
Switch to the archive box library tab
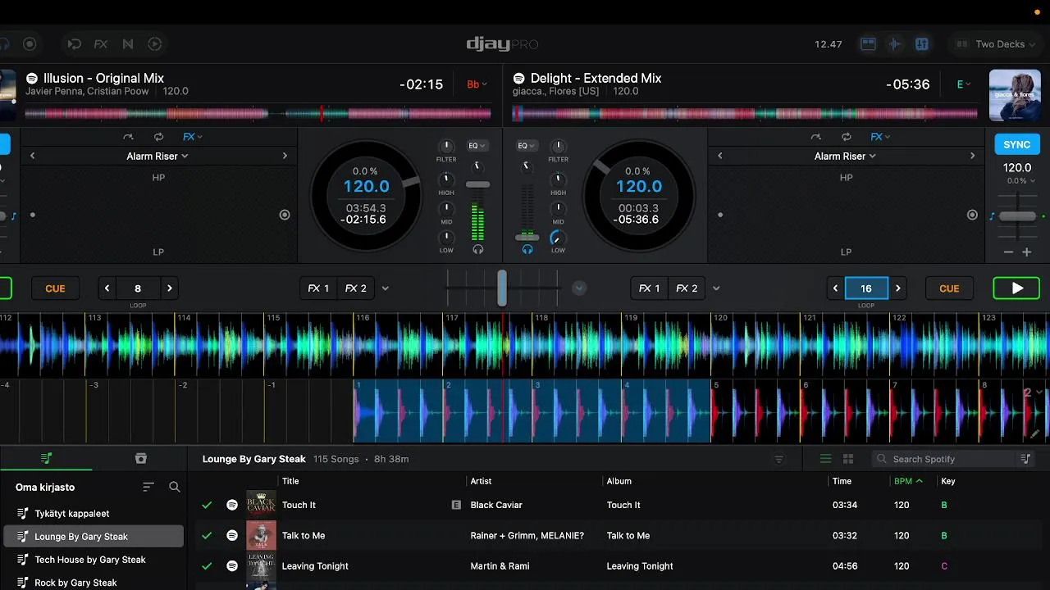[x=141, y=458]
